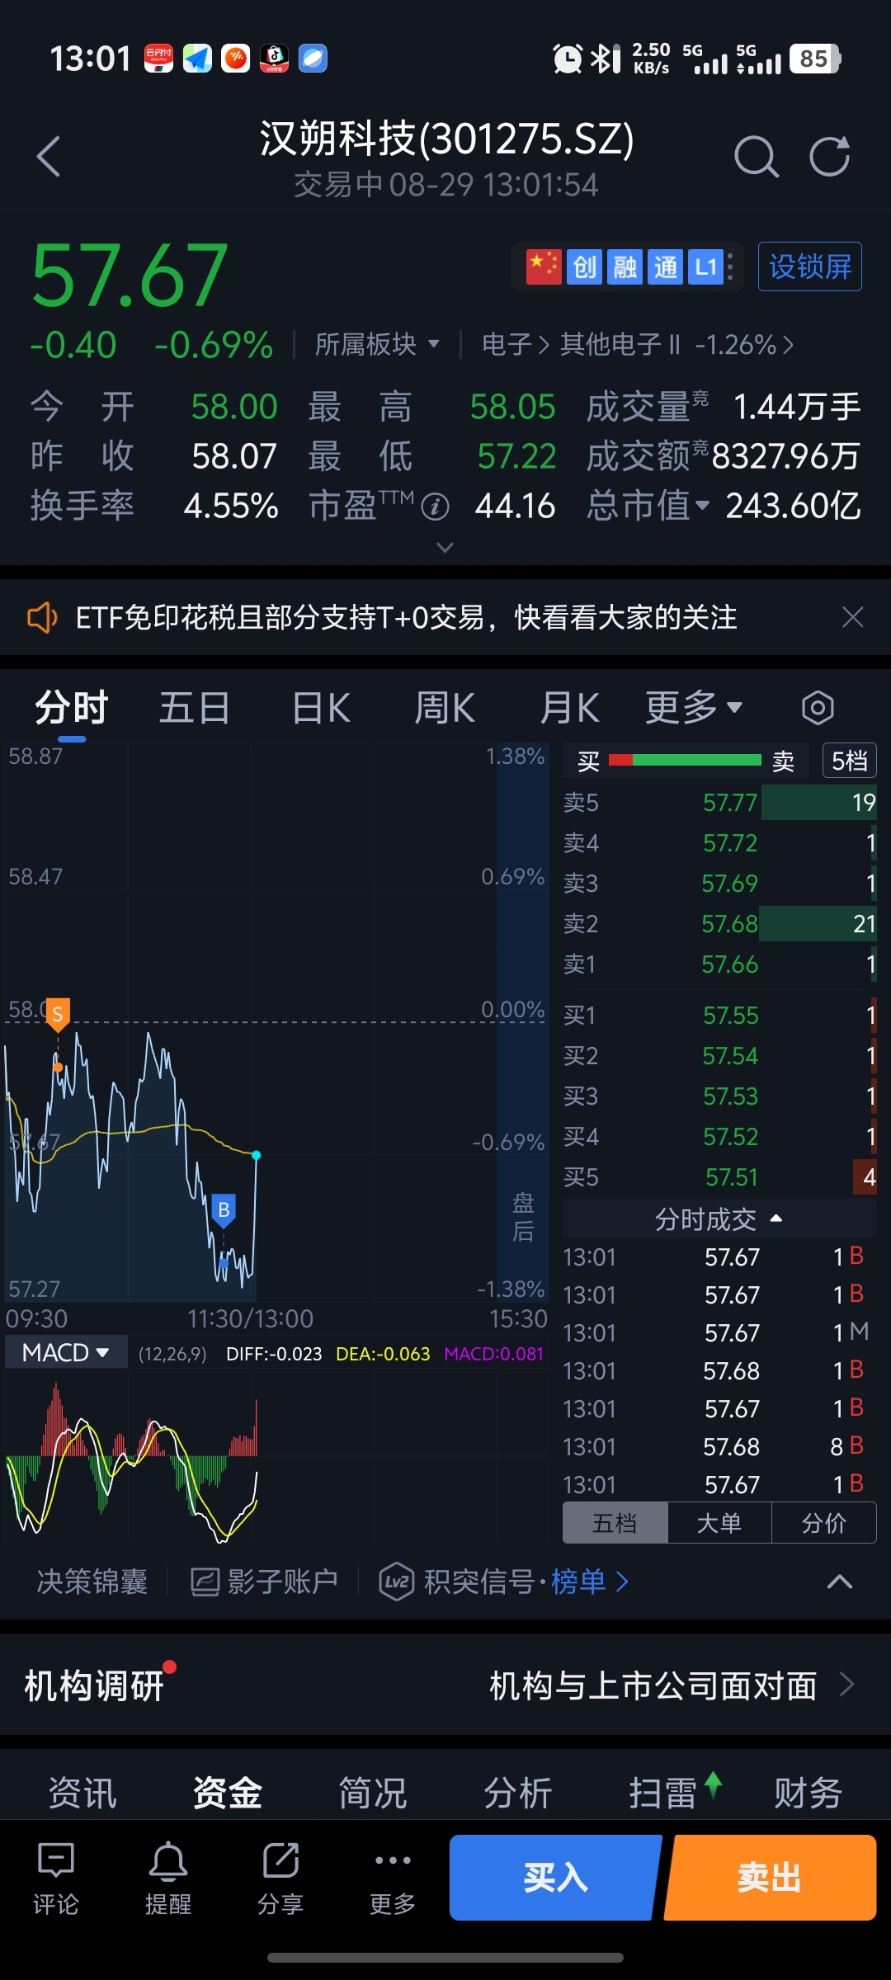Refresh quote with circular arrow icon
The image size is (891, 1980).
pos(829,157)
